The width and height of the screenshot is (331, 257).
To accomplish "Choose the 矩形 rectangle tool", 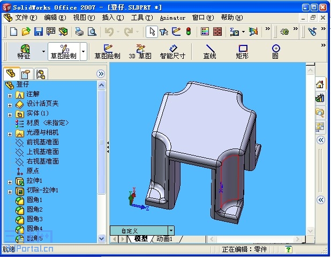I will 242,51.
